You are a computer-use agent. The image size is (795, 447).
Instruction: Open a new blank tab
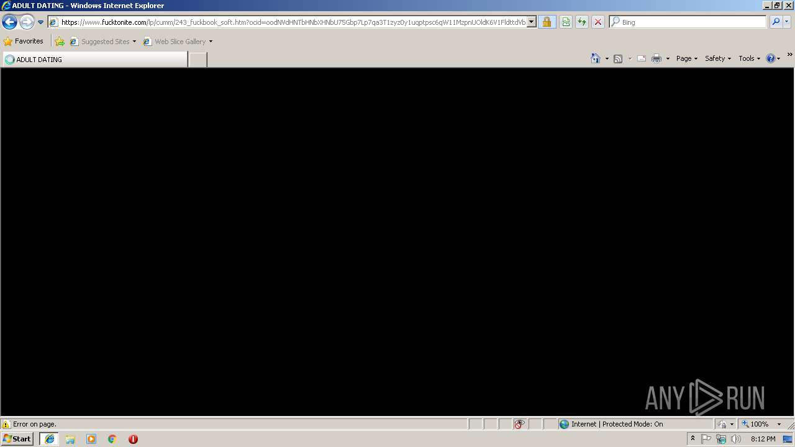pyautogui.click(x=198, y=60)
